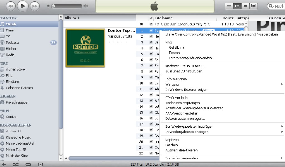Toggle the header check-all column checkbox
285x167 pixels.
point(151,18)
